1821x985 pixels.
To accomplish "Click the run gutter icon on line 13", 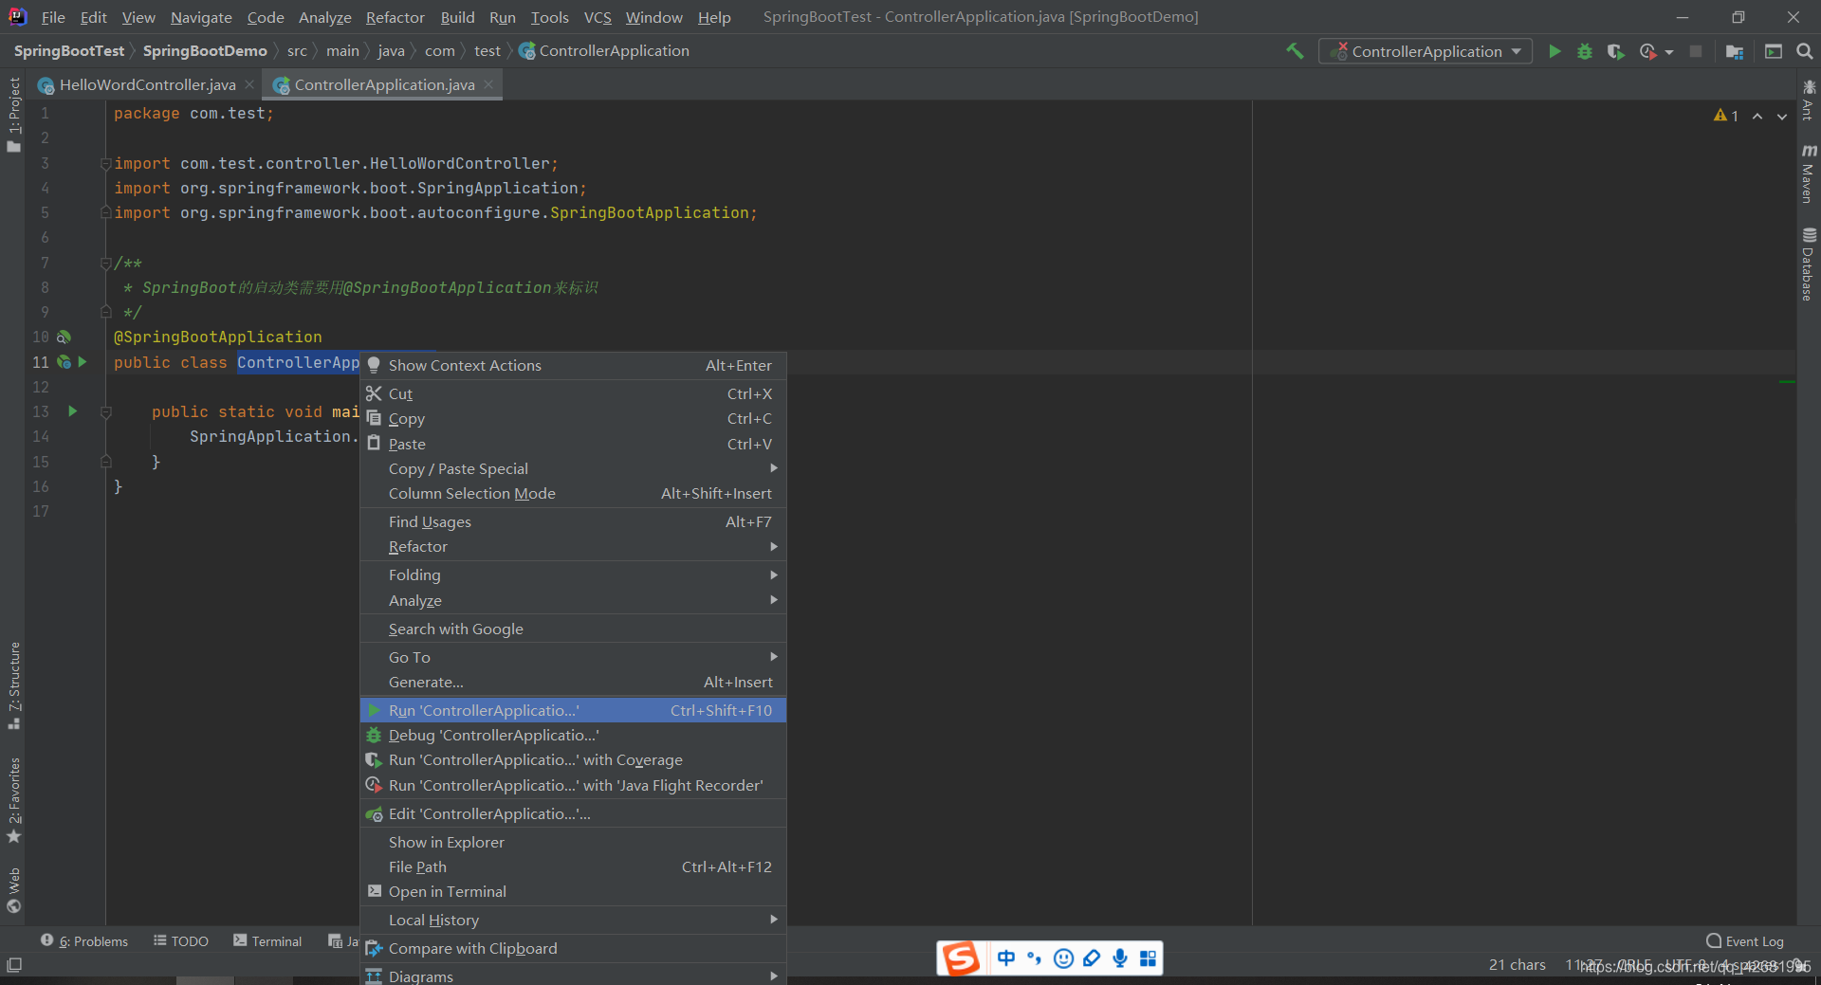I will click(x=73, y=411).
